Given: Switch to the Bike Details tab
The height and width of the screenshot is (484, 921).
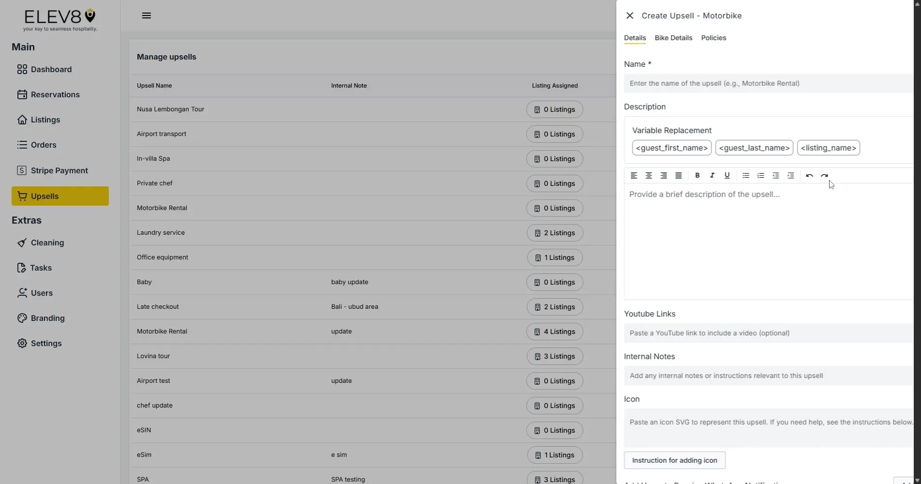Looking at the screenshot, I should (x=673, y=38).
